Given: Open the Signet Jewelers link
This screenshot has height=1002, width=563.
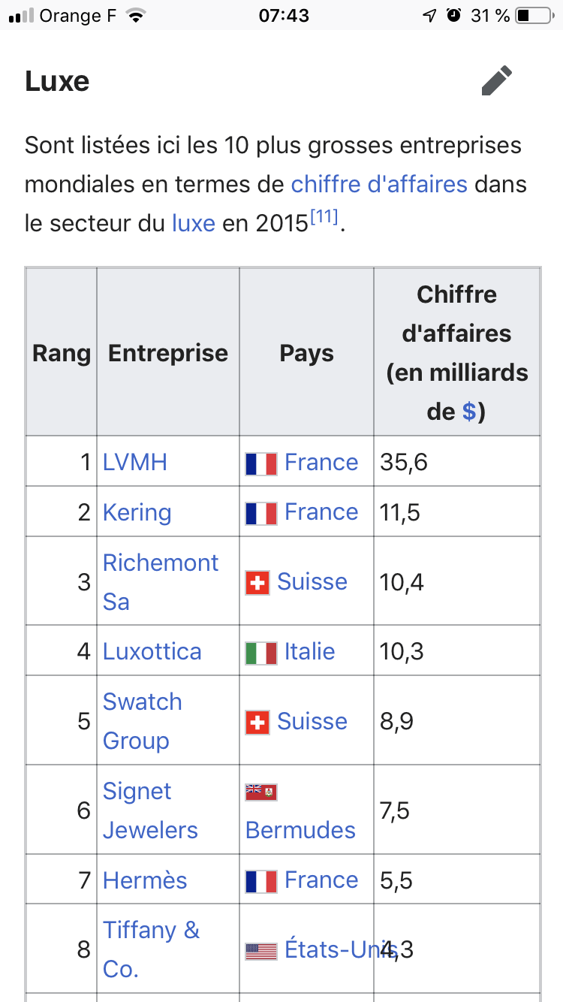Looking at the screenshot, I should [x=150, y=810].
